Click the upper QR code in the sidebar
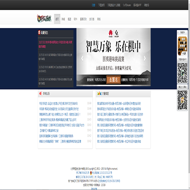The width and height of the screenshot is (190, 190). click(182, 73)
